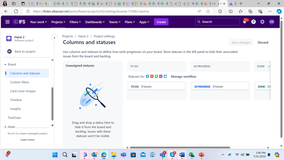Click the browser address bar URL
284x160 pixels.
(91, 11)
